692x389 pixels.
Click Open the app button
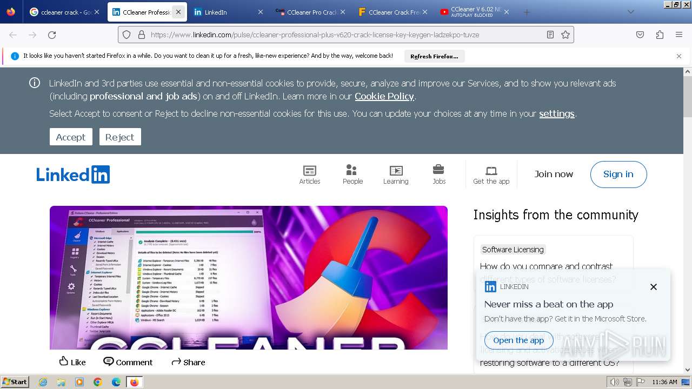[x=518, y=340]
